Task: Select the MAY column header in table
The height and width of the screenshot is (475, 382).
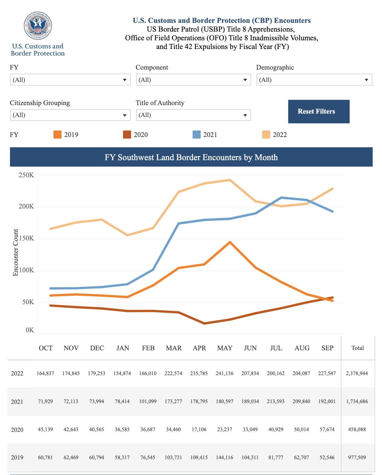Action: point(225,348)
